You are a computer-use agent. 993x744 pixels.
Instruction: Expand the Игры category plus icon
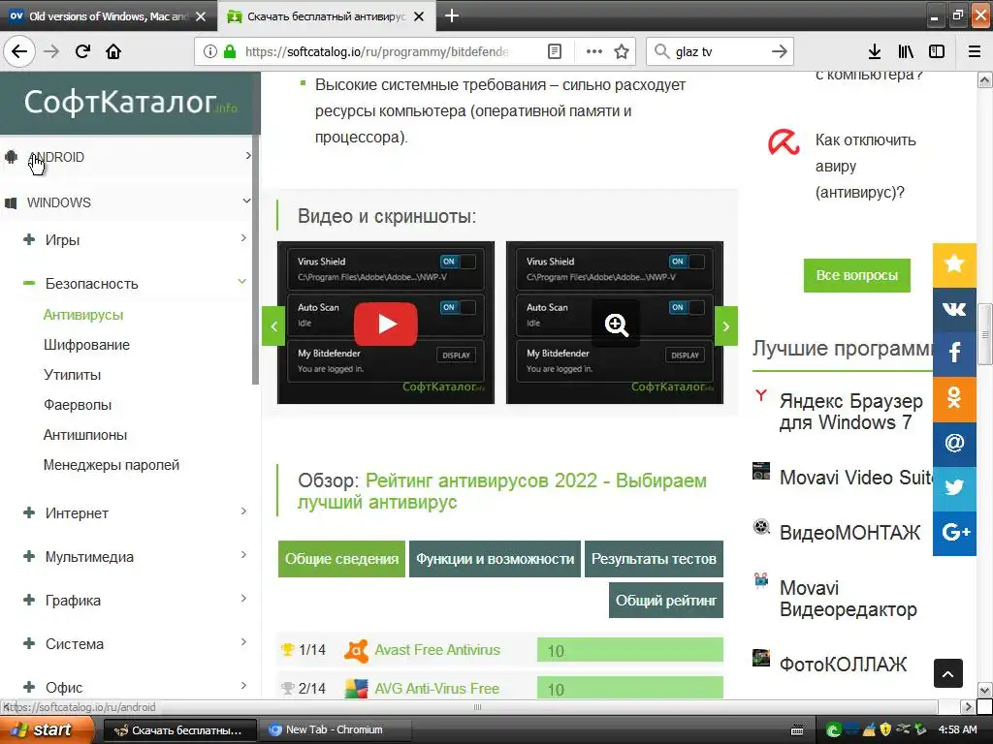coord(28,239)
